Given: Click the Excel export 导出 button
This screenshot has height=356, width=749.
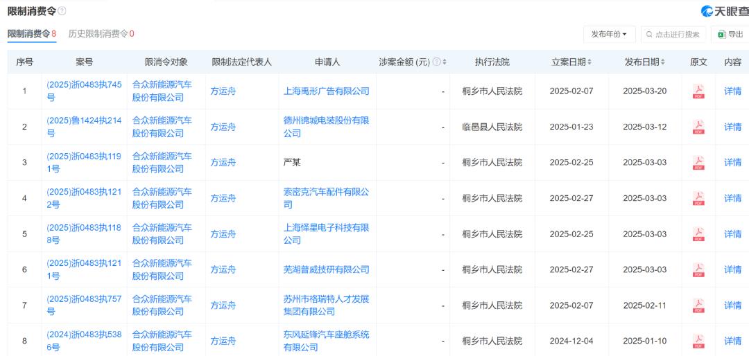Looking at the screenshot, I should click(x=730, y=34).
